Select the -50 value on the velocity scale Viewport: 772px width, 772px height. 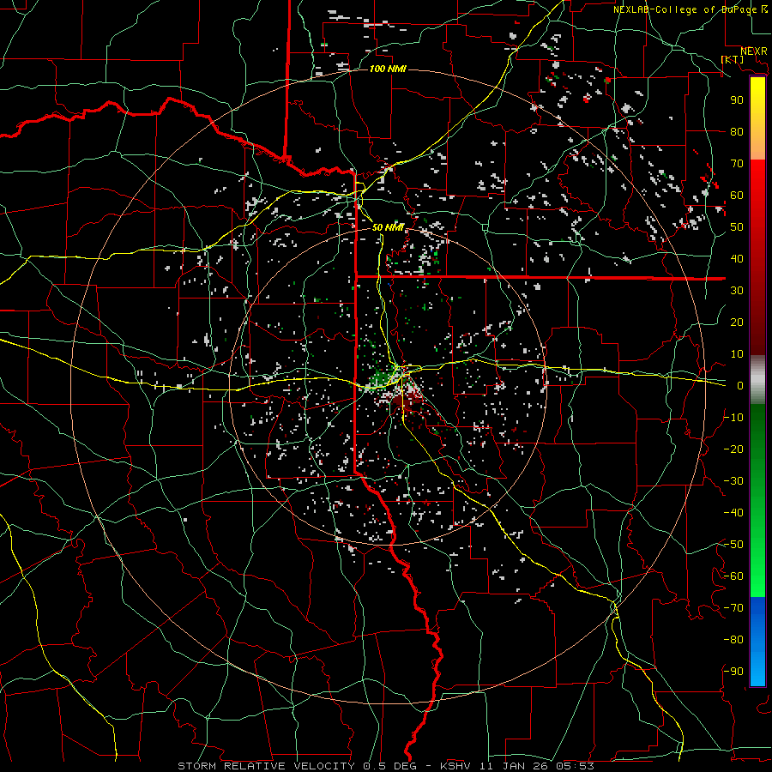(733, 545)
